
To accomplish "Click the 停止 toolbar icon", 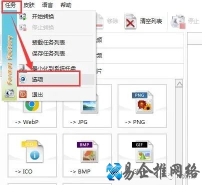I will click(178, 21).
